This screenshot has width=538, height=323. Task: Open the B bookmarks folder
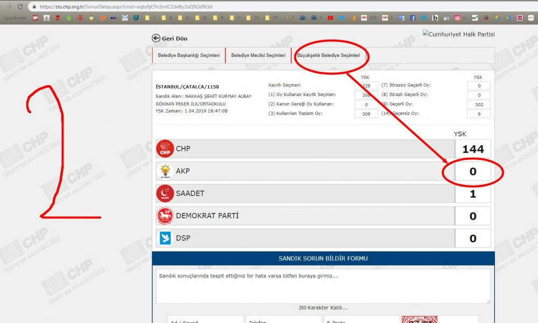click(x=167, y=18)
